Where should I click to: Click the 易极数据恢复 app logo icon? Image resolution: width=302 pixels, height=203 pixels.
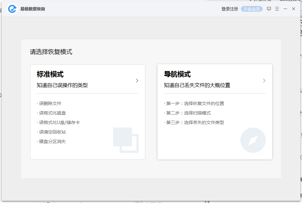click(12, 9)
